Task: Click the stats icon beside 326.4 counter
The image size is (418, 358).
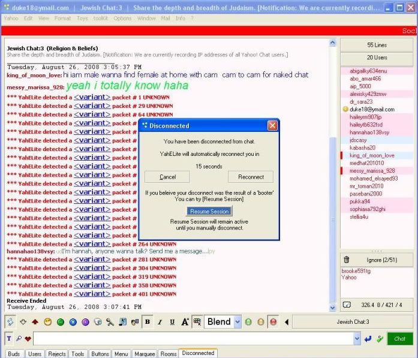Action: click(347, 305)
